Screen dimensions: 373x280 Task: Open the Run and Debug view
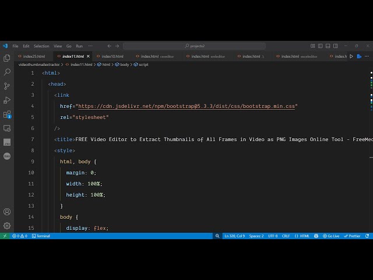click(7, 100)
